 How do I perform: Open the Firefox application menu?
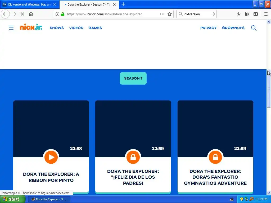(x=266, y=14)
